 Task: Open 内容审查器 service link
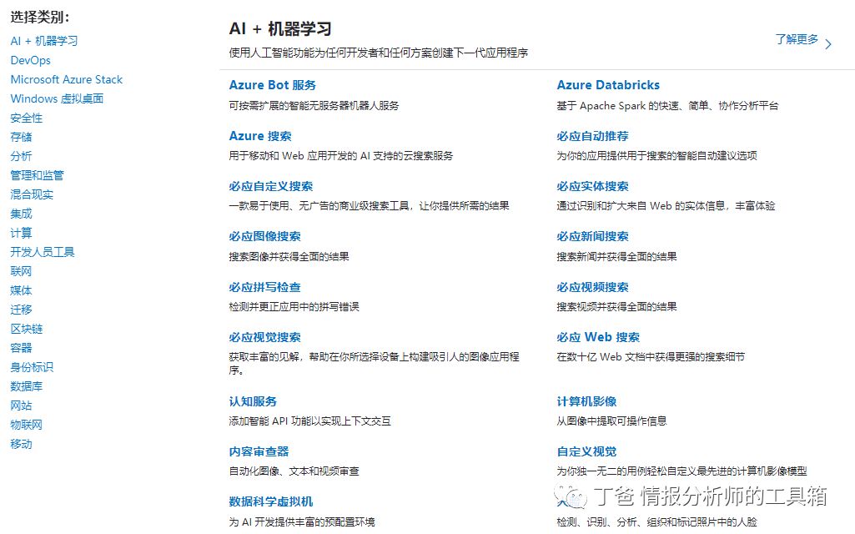click(x=259, y=451)
